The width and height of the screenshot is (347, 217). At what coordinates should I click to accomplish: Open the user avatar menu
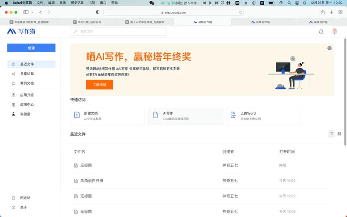334,31
